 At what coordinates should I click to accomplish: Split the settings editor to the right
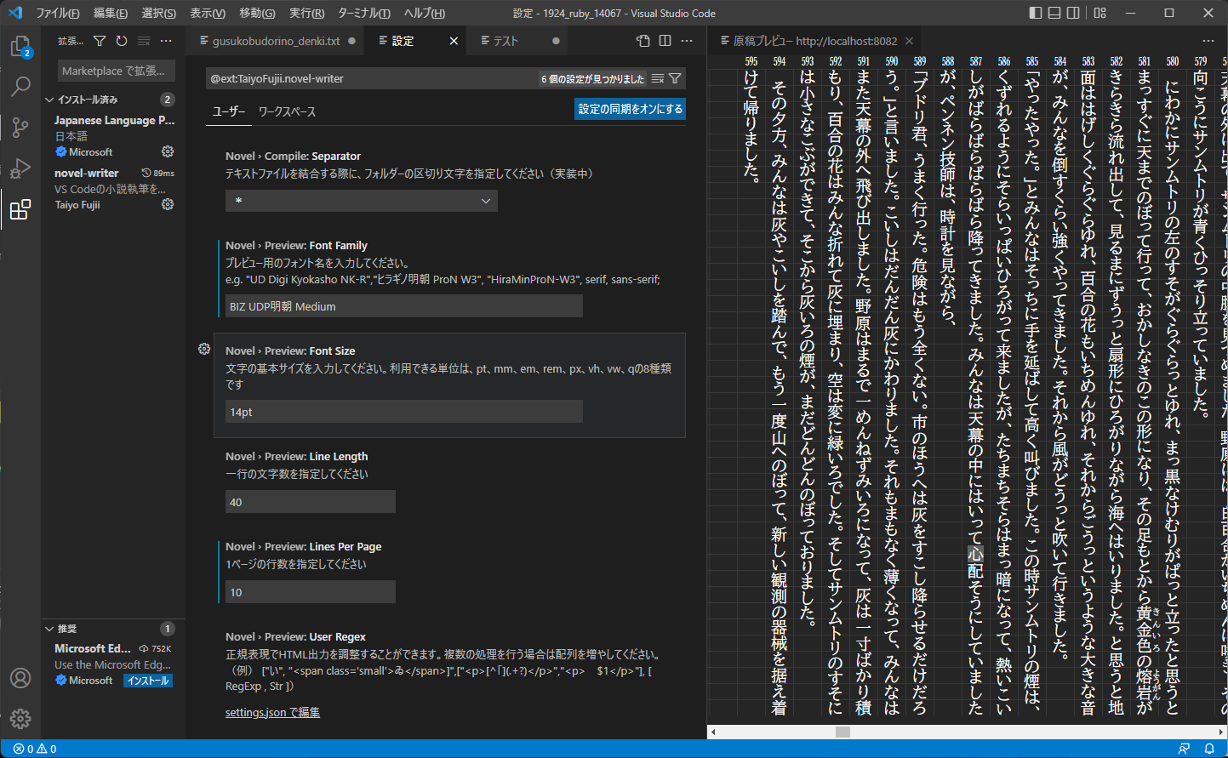tap(665, 41)
